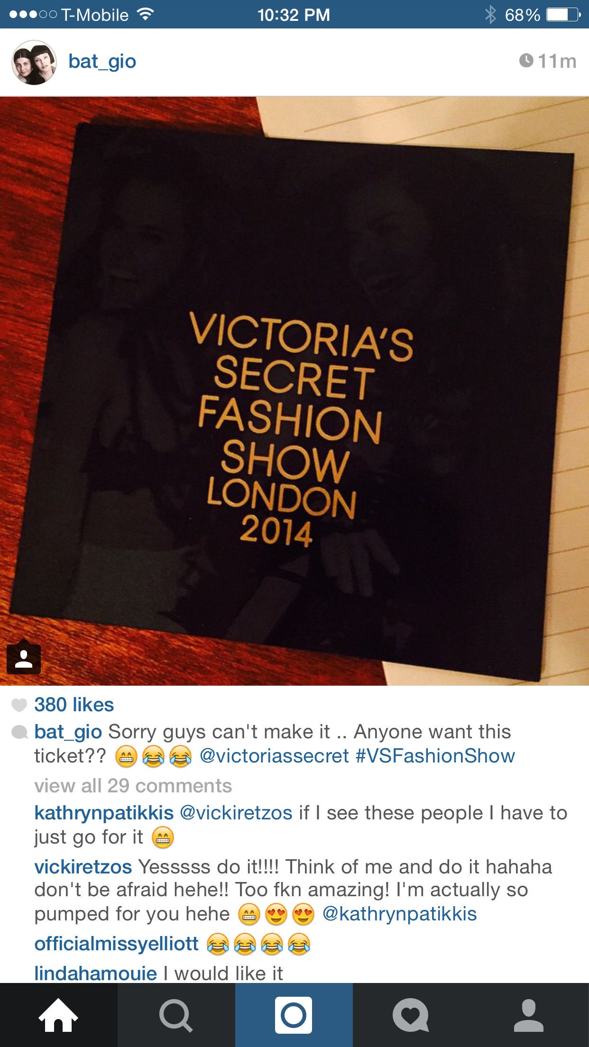Open bat_gio profile picture
This screenshot has height=1047, width=589.
34,62
